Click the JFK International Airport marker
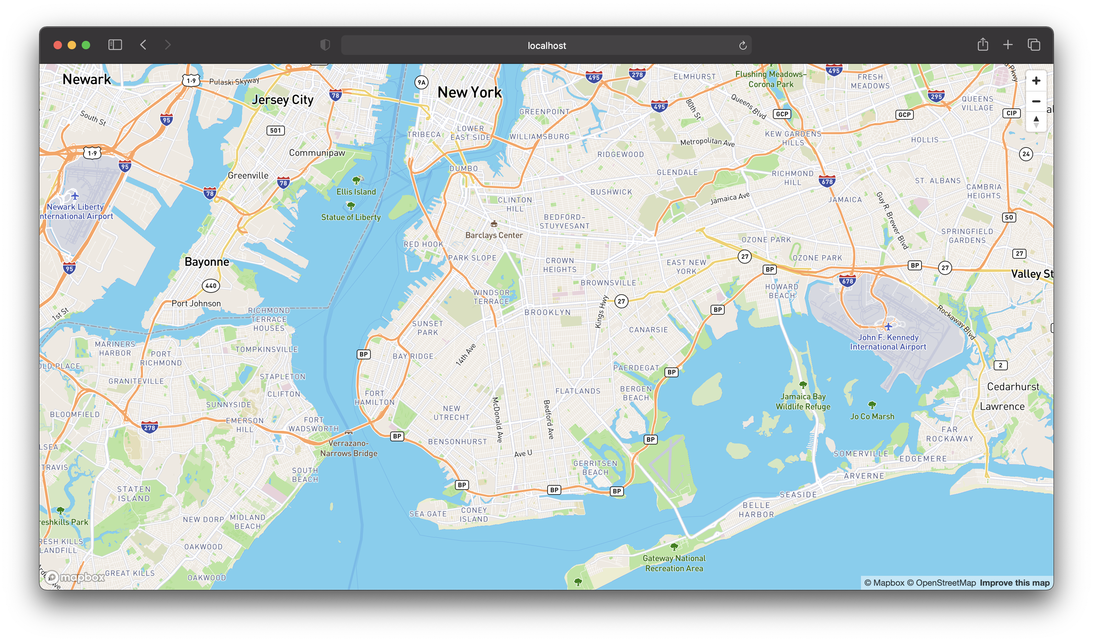 tap(888, 326)
